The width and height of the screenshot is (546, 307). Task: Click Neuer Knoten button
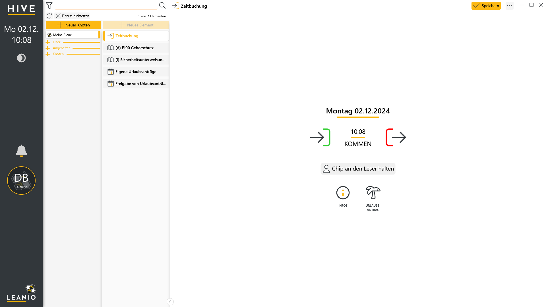coord(73,25)
